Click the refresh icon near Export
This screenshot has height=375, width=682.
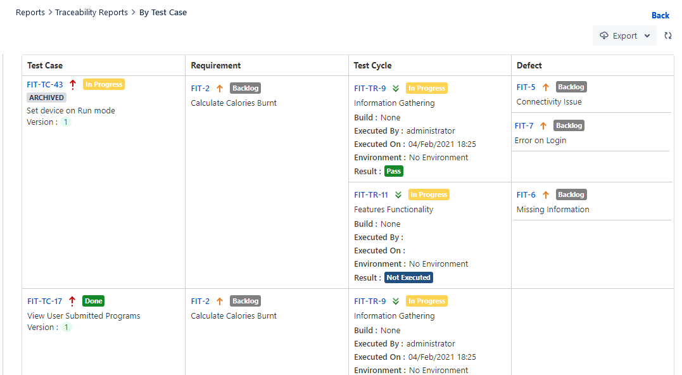tap(668, 35)
